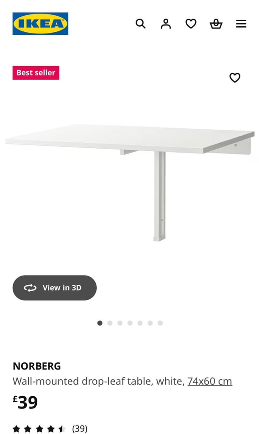Open the (39) reviews count
259x434 pixels.
(x=80, y=429)
